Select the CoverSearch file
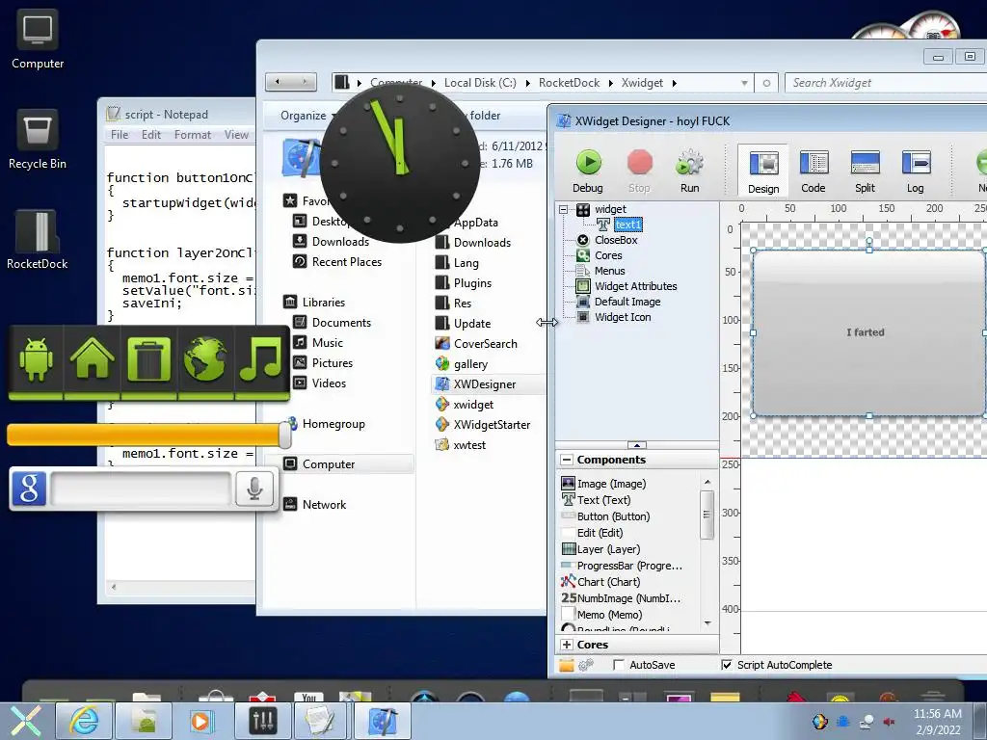 [x=486, y=344]
